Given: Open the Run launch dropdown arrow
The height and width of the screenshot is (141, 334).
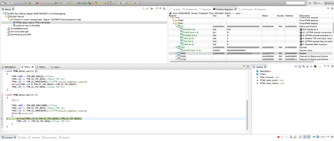Looking at the screenshot, I should coord(87,3).
